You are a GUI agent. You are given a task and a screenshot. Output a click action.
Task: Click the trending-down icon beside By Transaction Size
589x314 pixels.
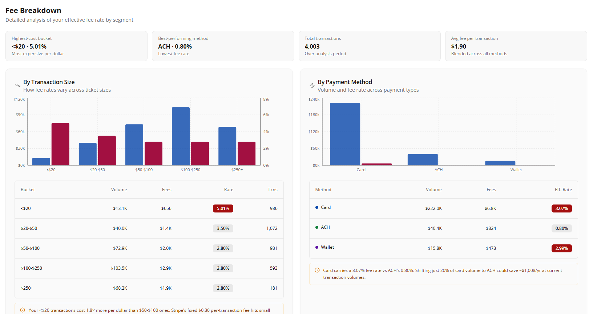coord(17,86)
